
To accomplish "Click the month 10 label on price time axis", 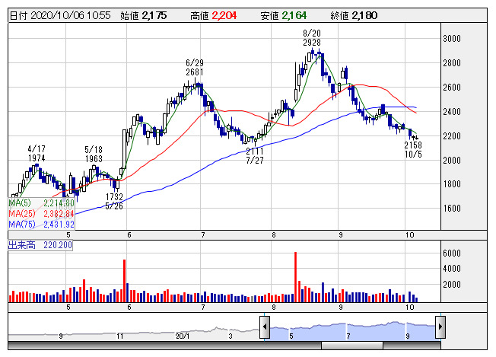I will (x=409, y=235).
